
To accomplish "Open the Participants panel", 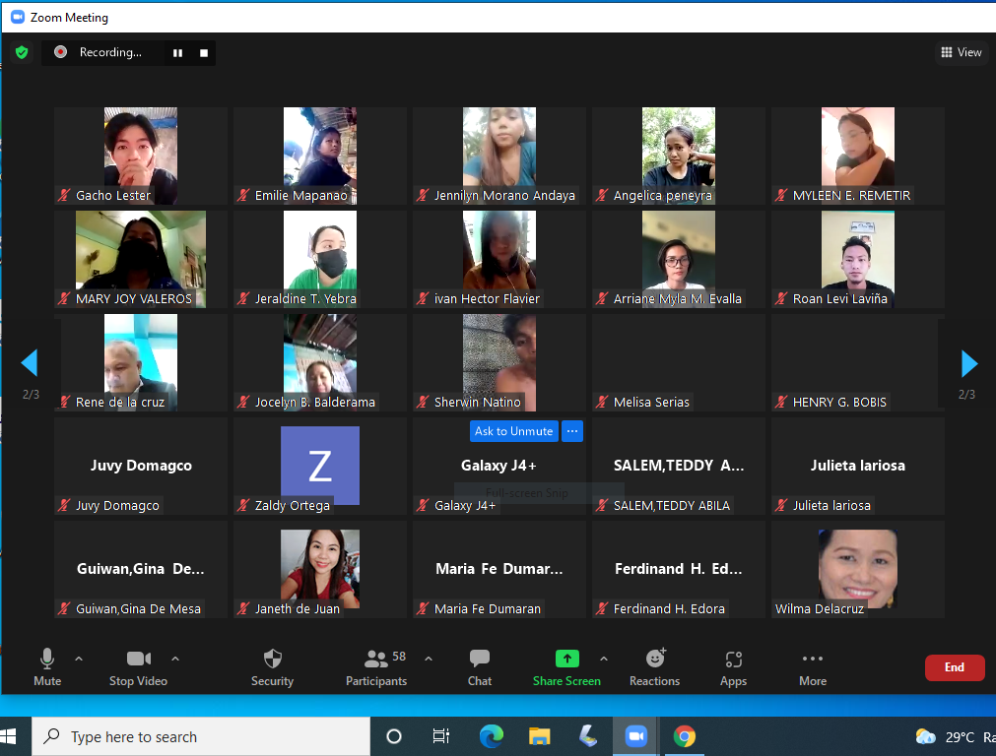I will pyautogui.click(x=376, y=660).
